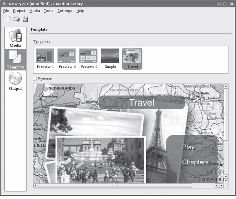Click the Save project floppy icon
The width and height of the screenshot is (236, 199).
(x=25, y=19)
